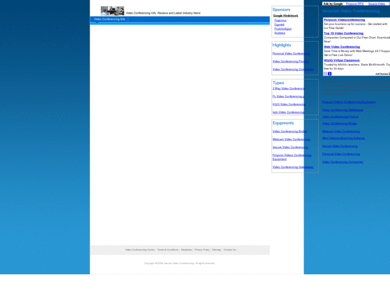Click the ad block's next arrow icon
Screen dimensions: 390x292
pos(329,74)
